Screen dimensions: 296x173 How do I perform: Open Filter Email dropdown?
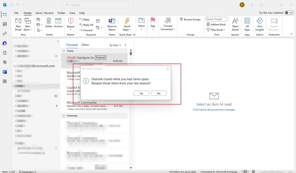point(216,30)
